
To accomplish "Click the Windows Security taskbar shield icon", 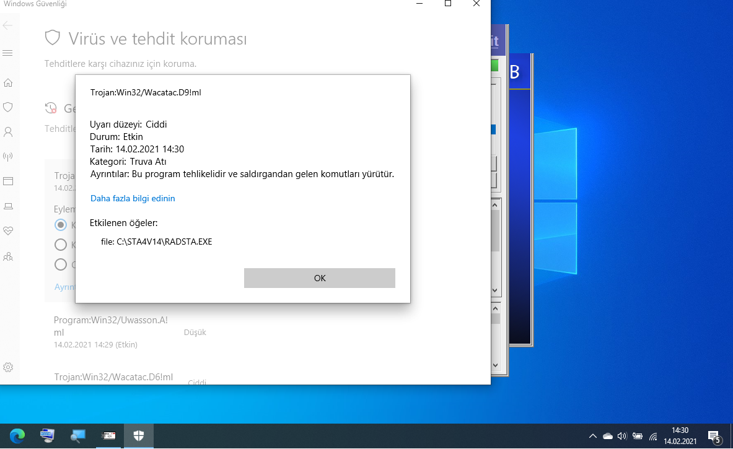I will 139,436.
